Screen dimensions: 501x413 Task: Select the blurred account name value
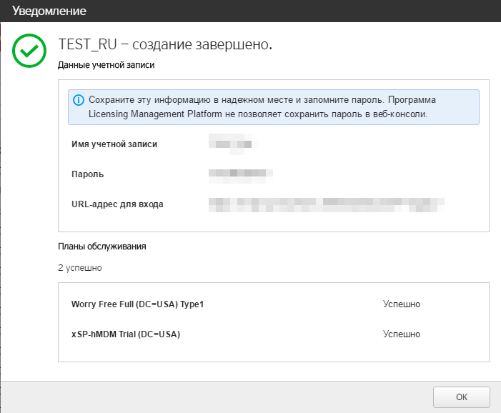coord(230,144)
